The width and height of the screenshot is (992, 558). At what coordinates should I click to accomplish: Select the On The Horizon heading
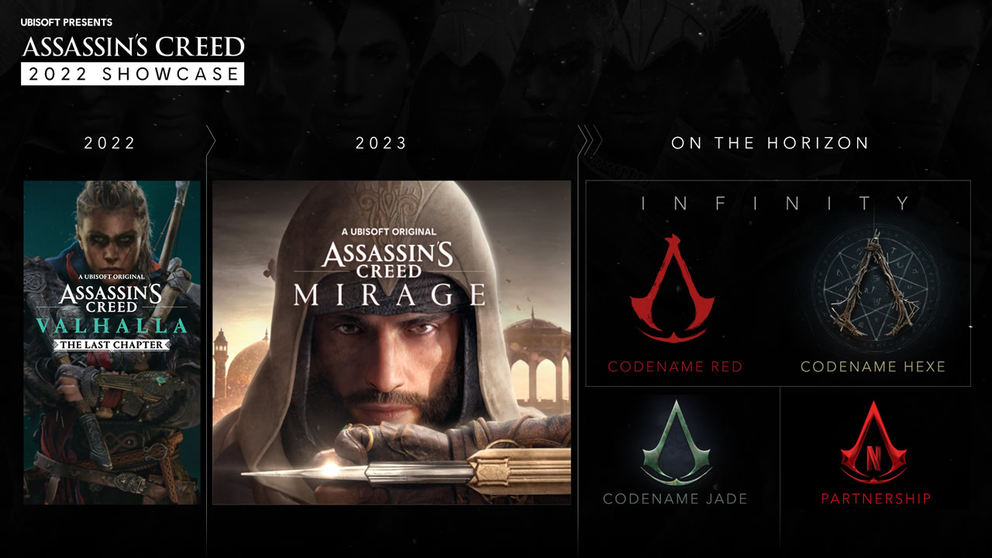(x=770, y=143)
